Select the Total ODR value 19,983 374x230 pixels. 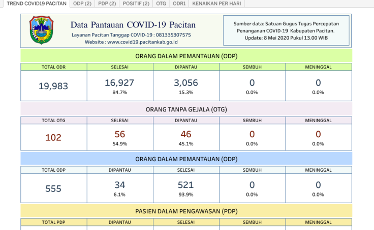(x=53, y=86)
